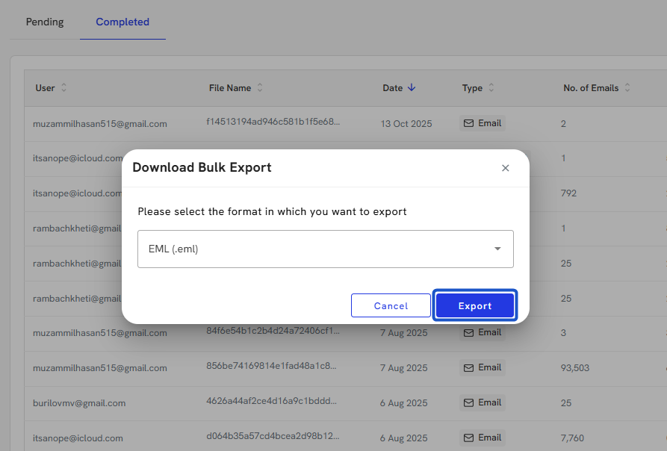Sort by Type column sort icon
667x451 pixels.
tap(491, 88)
